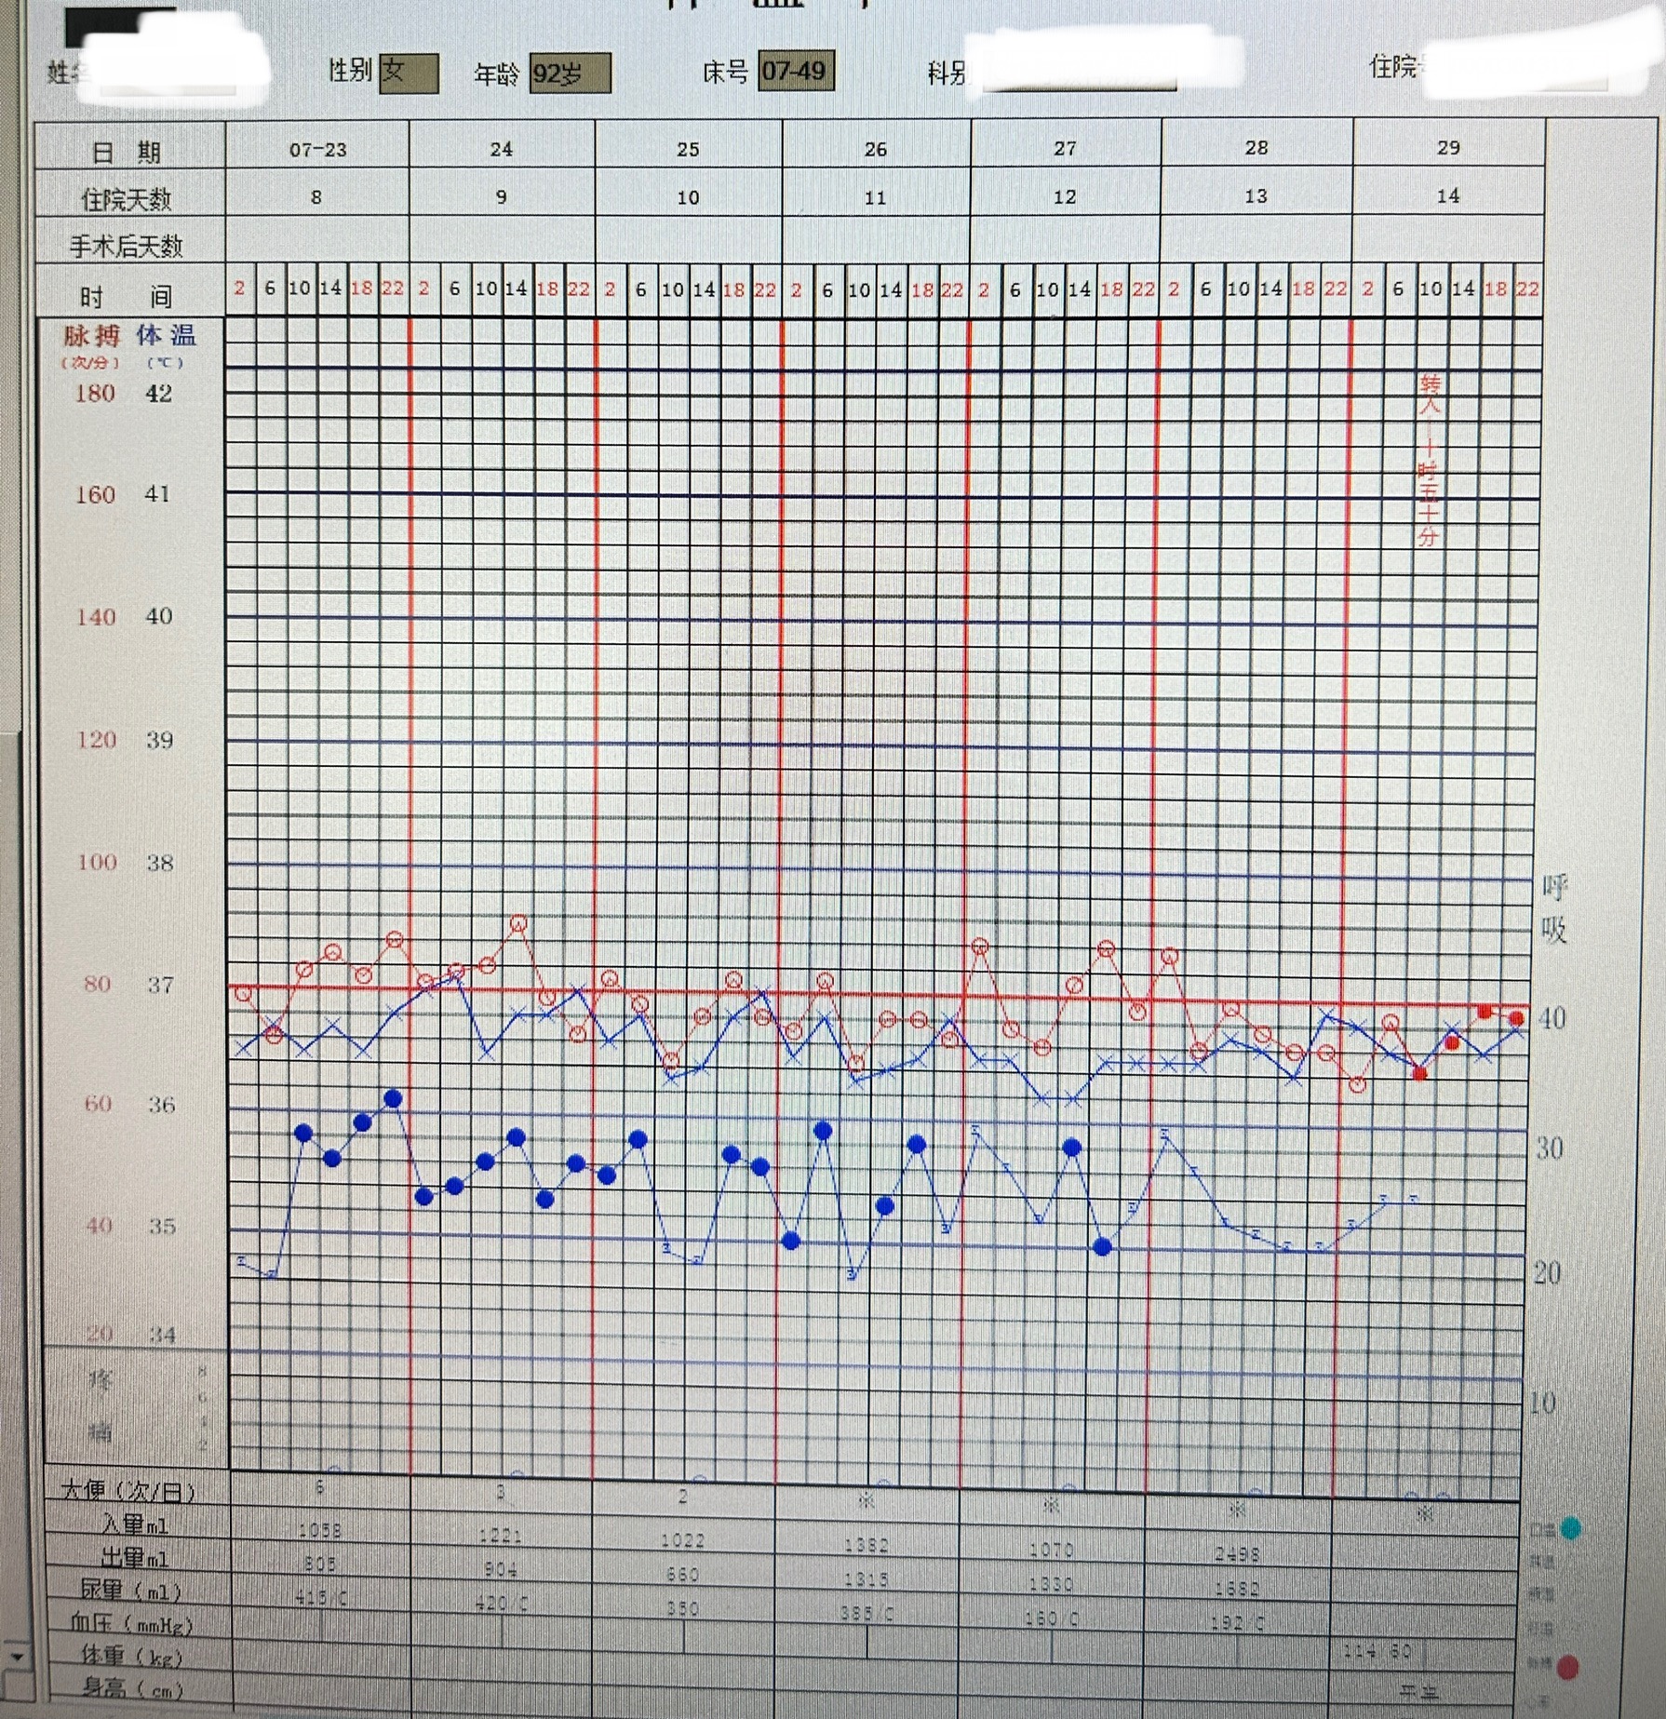Click the 脉搏 column label

coord(91,336)
